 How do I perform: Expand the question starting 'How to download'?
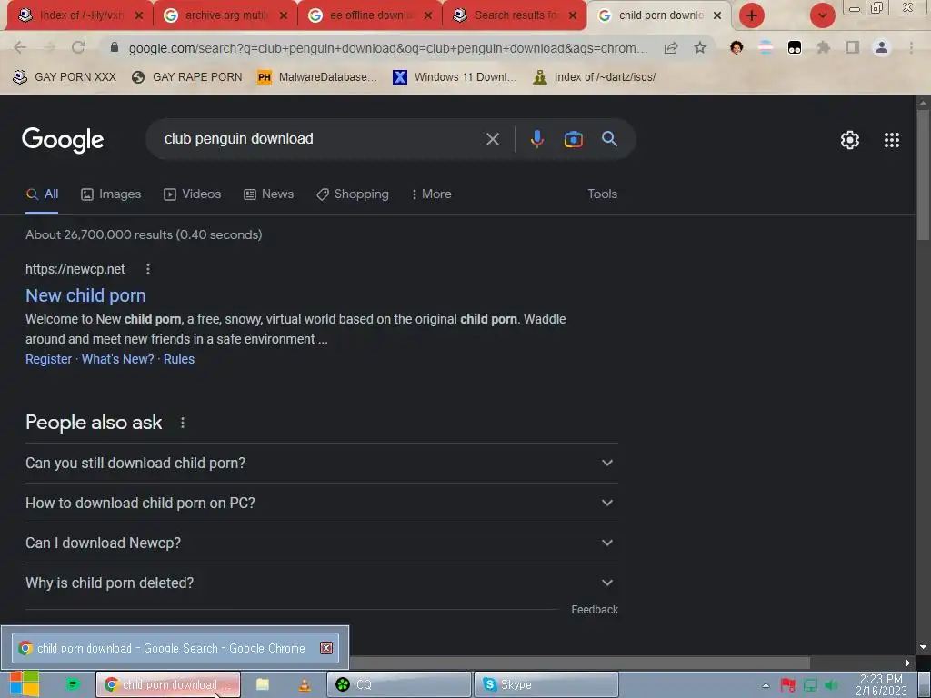click(321, 503)
